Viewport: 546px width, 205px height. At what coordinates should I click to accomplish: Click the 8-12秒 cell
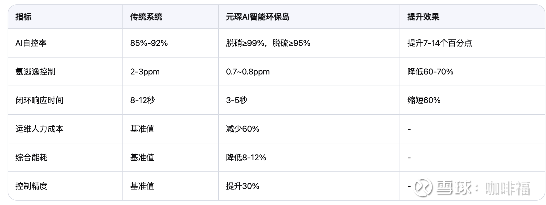[142, 100]
